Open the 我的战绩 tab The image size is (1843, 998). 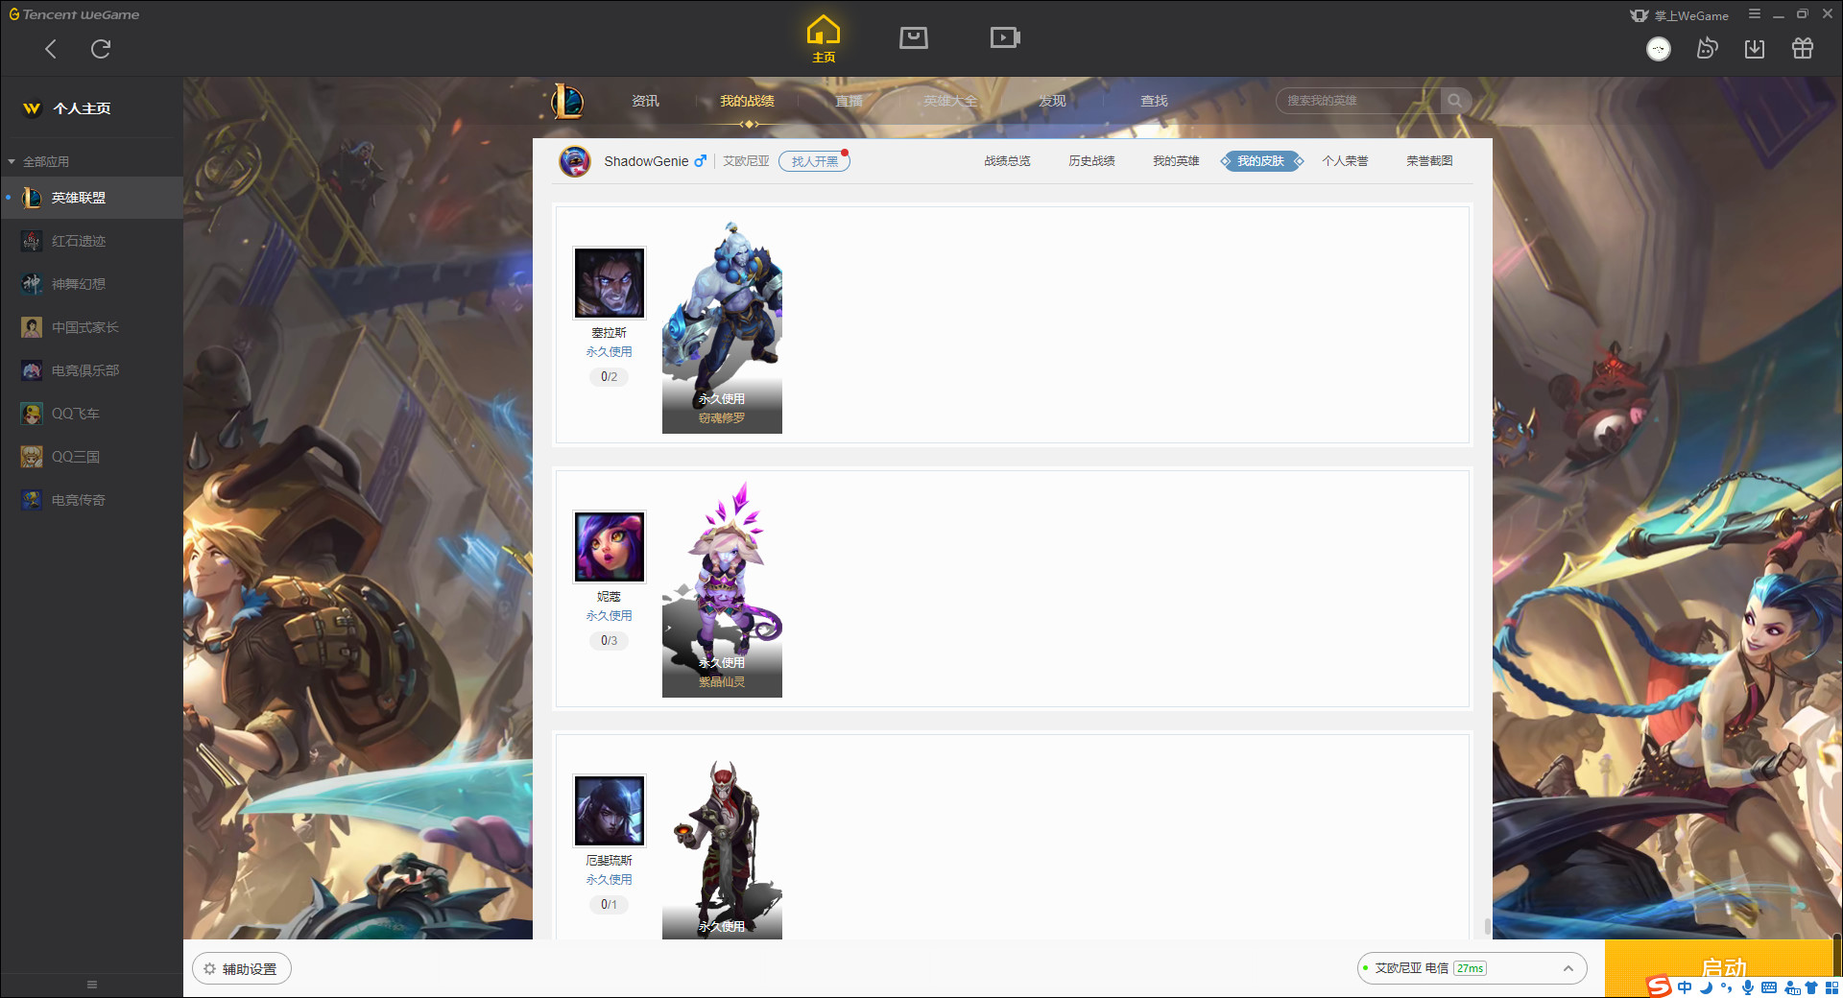747,101
